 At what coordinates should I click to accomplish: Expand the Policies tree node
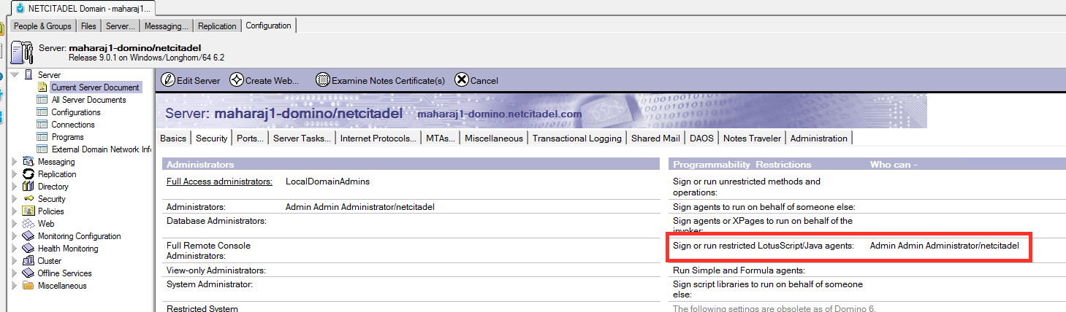click(x=15, y=211)
